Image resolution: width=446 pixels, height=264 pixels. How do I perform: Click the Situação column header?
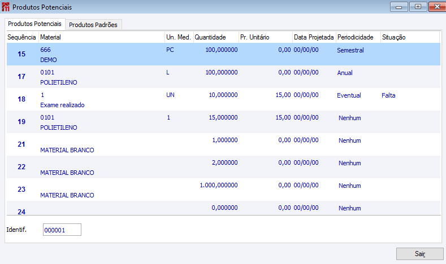click(410, 37)
